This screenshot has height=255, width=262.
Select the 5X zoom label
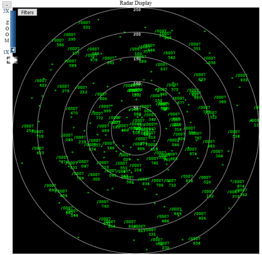coord(6,11)
